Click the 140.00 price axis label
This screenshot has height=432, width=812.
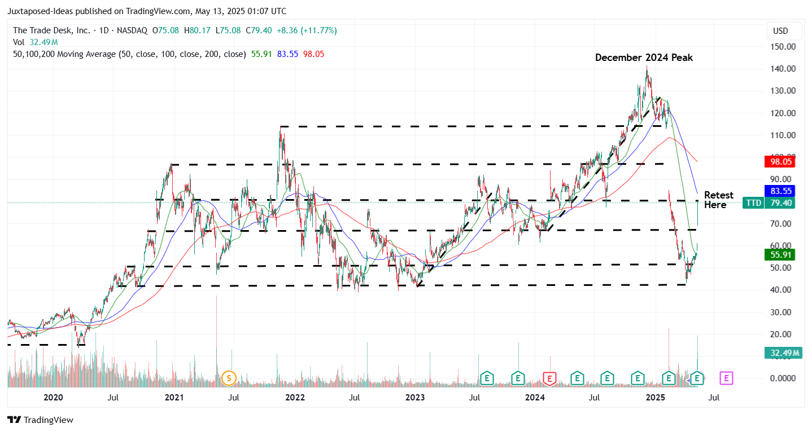click(x=784, y=69)
